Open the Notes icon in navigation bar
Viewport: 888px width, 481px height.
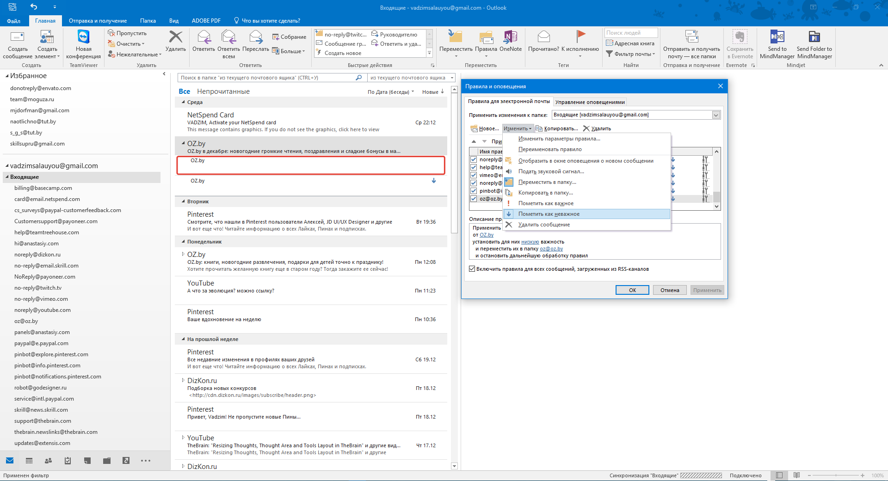87,461
